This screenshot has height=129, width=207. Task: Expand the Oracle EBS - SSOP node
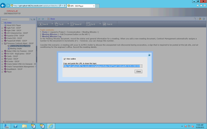(x=2, y=38)
